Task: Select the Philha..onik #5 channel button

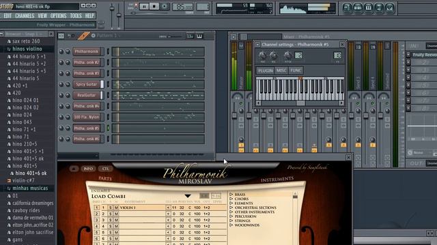Action: 87,128
